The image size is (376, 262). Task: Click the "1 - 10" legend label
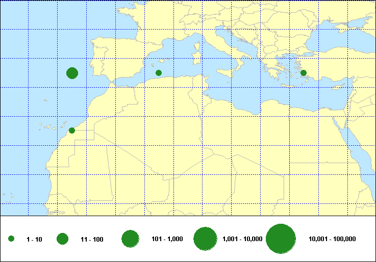(x=34, y=239)
